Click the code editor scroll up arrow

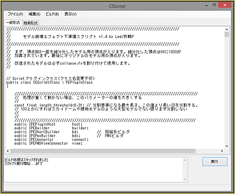tap(227, 29)
